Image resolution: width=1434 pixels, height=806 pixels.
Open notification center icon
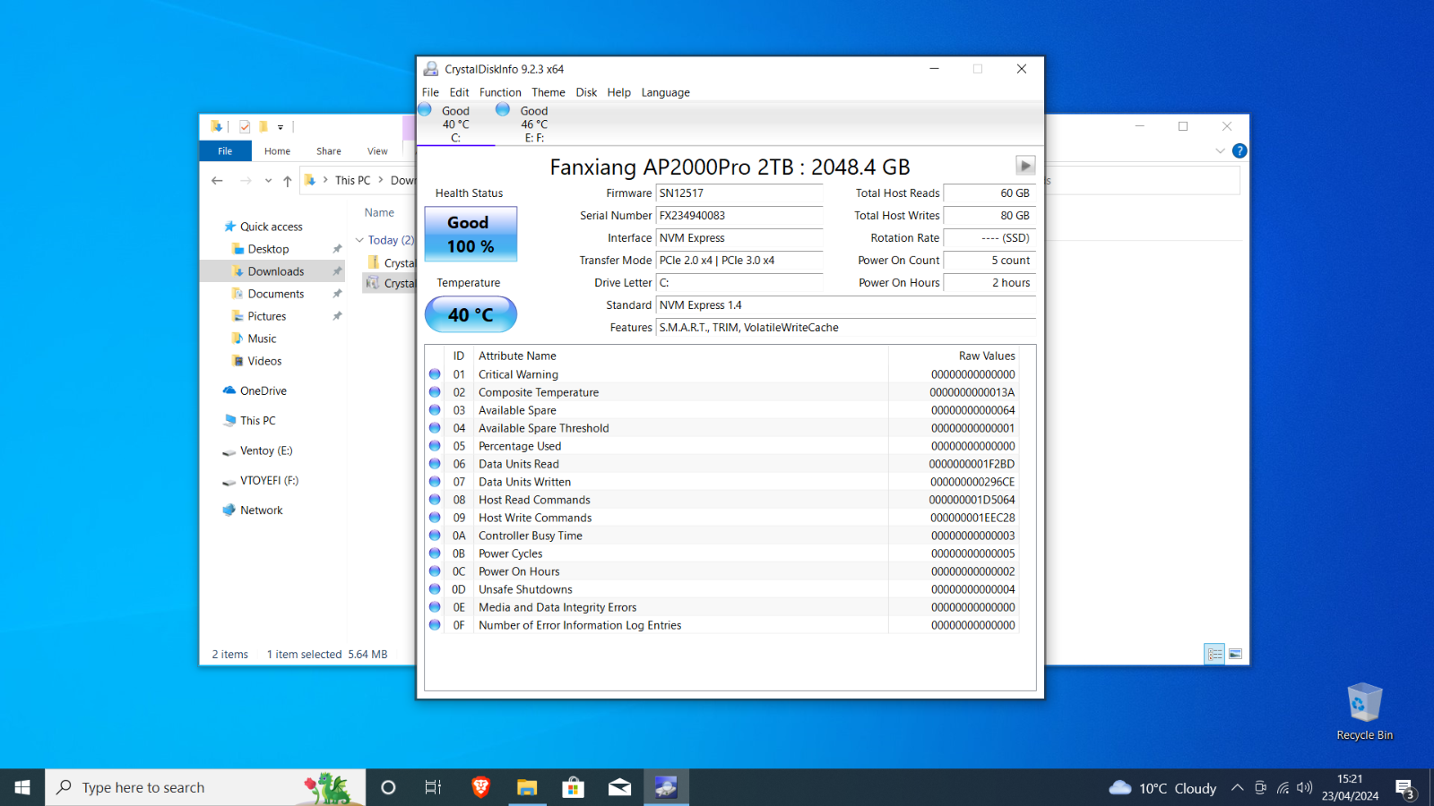pyautogui.click(x=1404, y=788)
